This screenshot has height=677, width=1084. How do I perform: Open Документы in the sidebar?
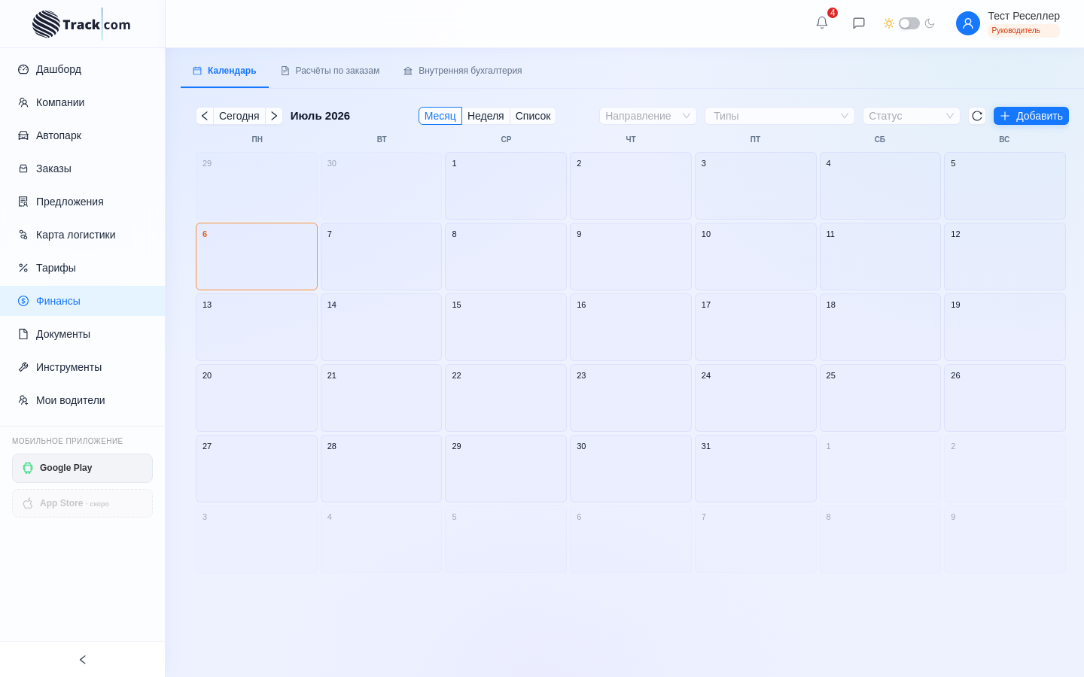pyautogui.click(x=83, y=334)
